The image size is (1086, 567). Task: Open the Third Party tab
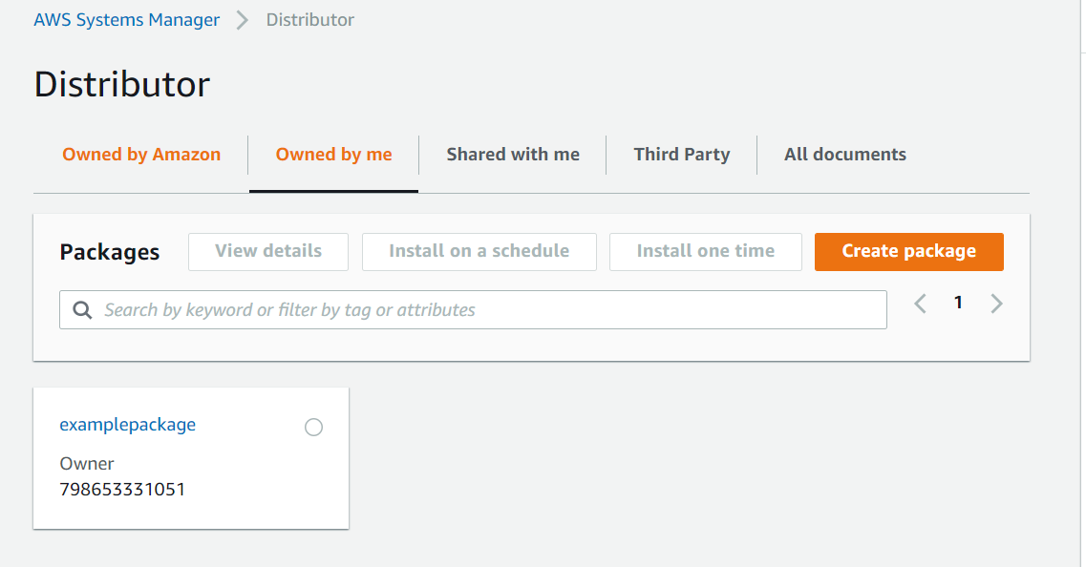coord(681,154)
